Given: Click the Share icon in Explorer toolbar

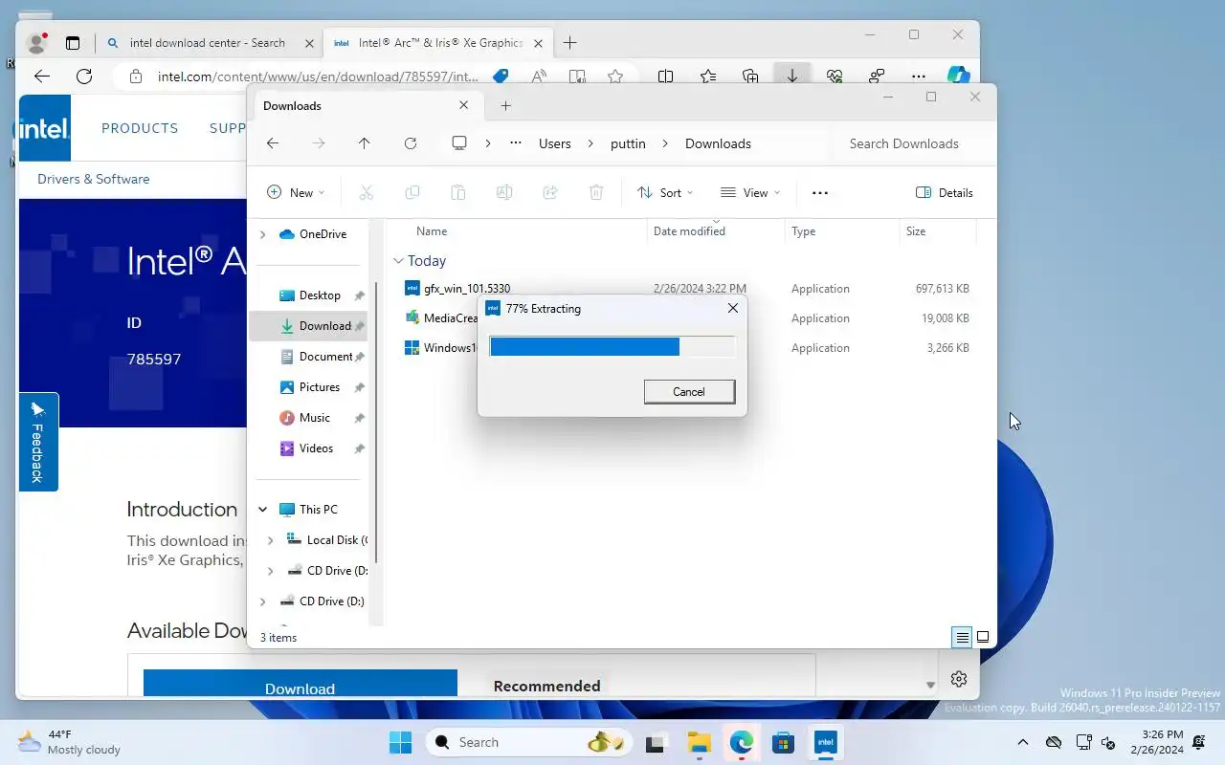Looking at the screenshot, I should tap(550, 192).
